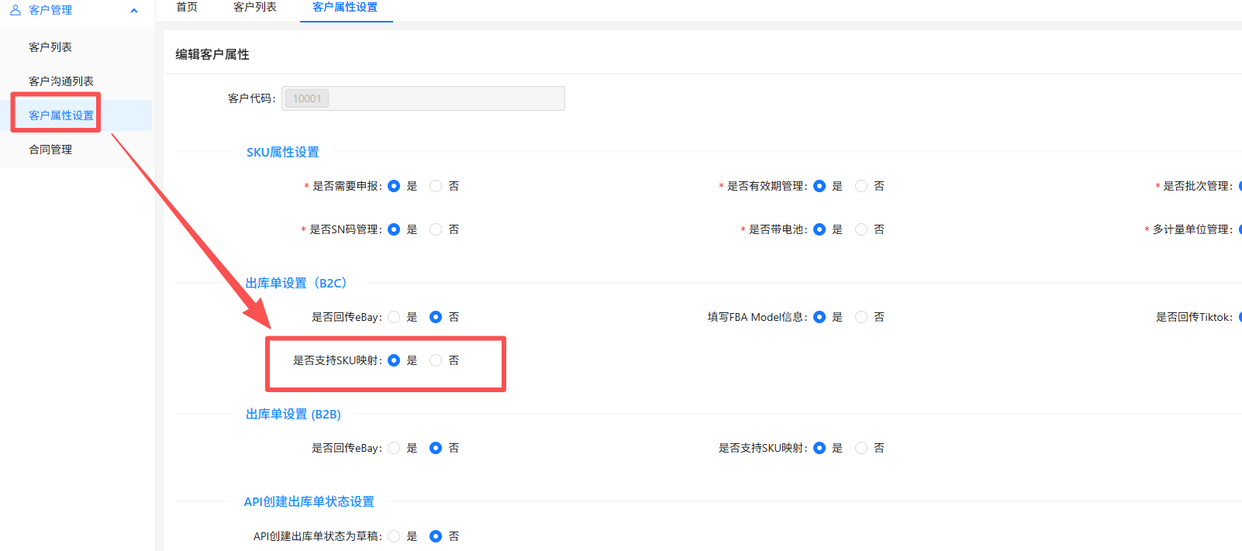1242x551 pixels.
Task: Switch to the 客户属性设置 tab
Action: 345,8
